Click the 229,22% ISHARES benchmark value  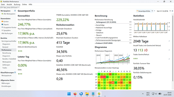63,20
